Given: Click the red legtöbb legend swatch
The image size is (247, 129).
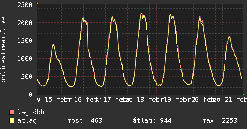Looking at the screenshot, I should pyautogui.click(x=12, y=112).
